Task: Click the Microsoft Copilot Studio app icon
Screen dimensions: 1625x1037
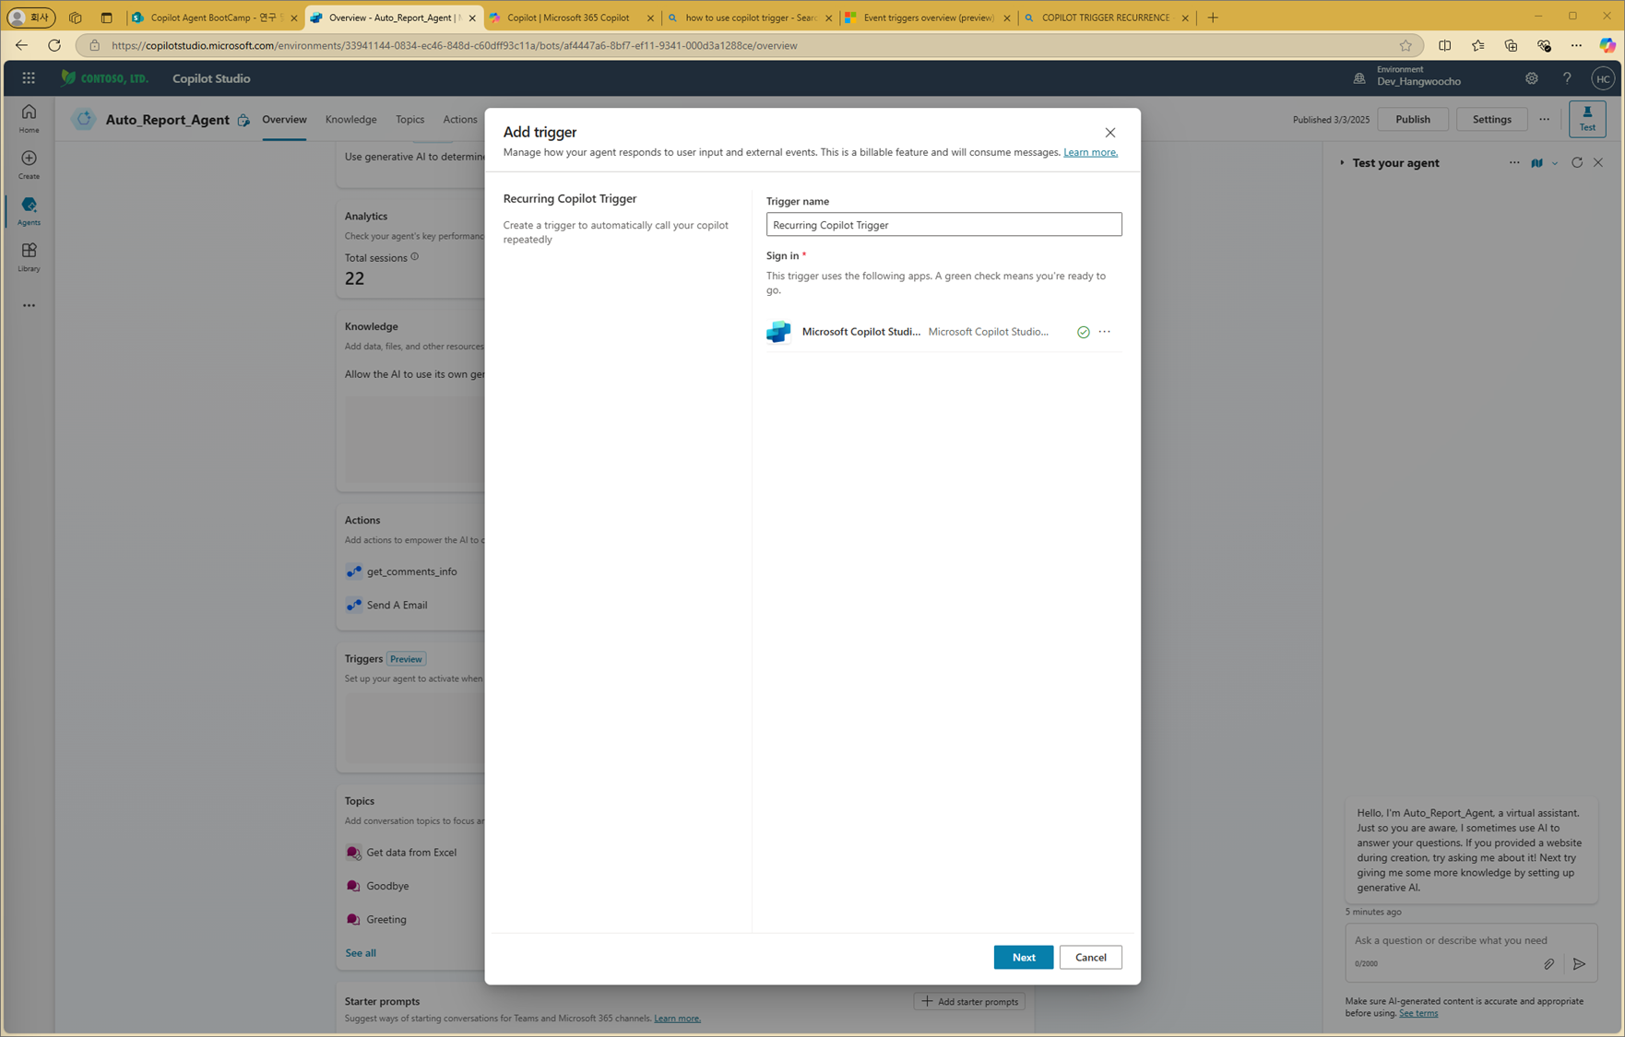Action: pyautogui.click(x=778, y=332)
